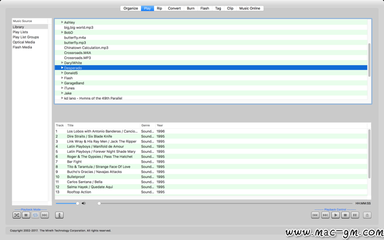Click the library list vertical scrollbar
The image size is (384, 240).
click(369, 60)
